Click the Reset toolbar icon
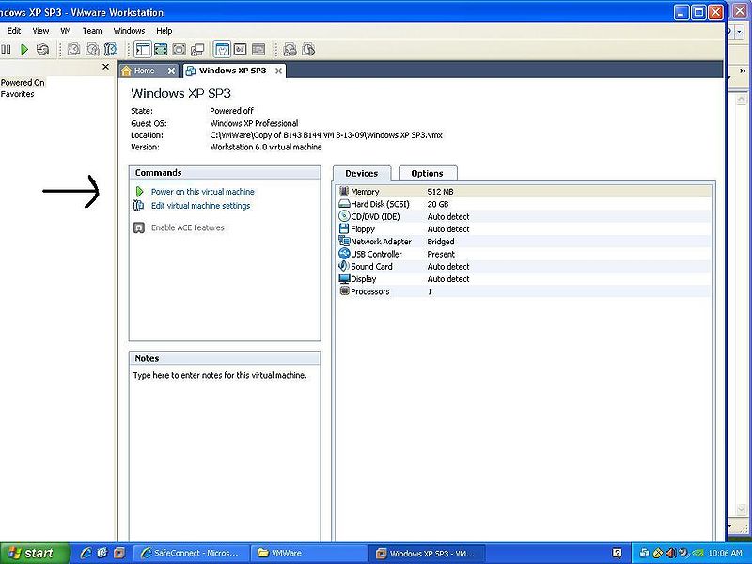The width and height of the screenshot is (752, 564). point(42,50)
